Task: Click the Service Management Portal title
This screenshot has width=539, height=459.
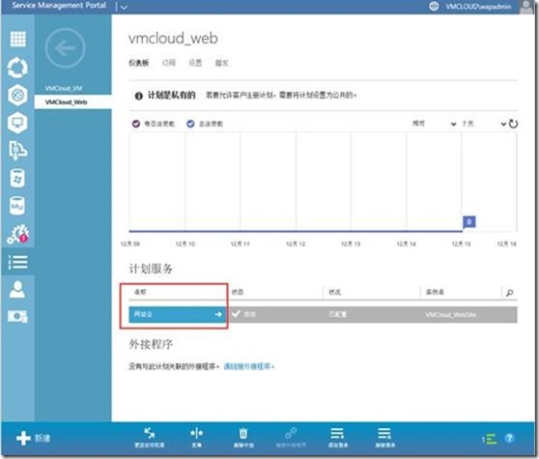Action: tap(58, 5)
